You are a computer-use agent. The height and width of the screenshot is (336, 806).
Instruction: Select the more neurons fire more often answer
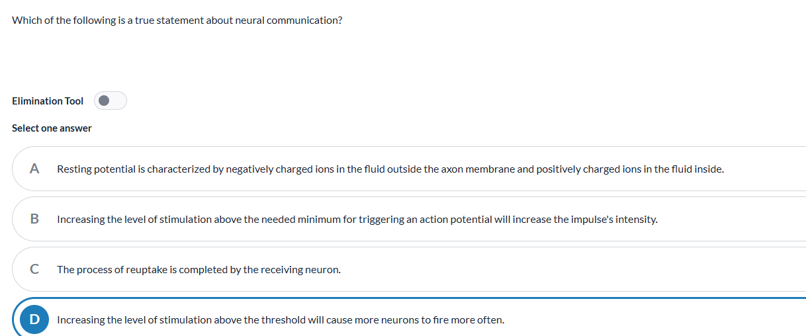click(x=281, y=320)
